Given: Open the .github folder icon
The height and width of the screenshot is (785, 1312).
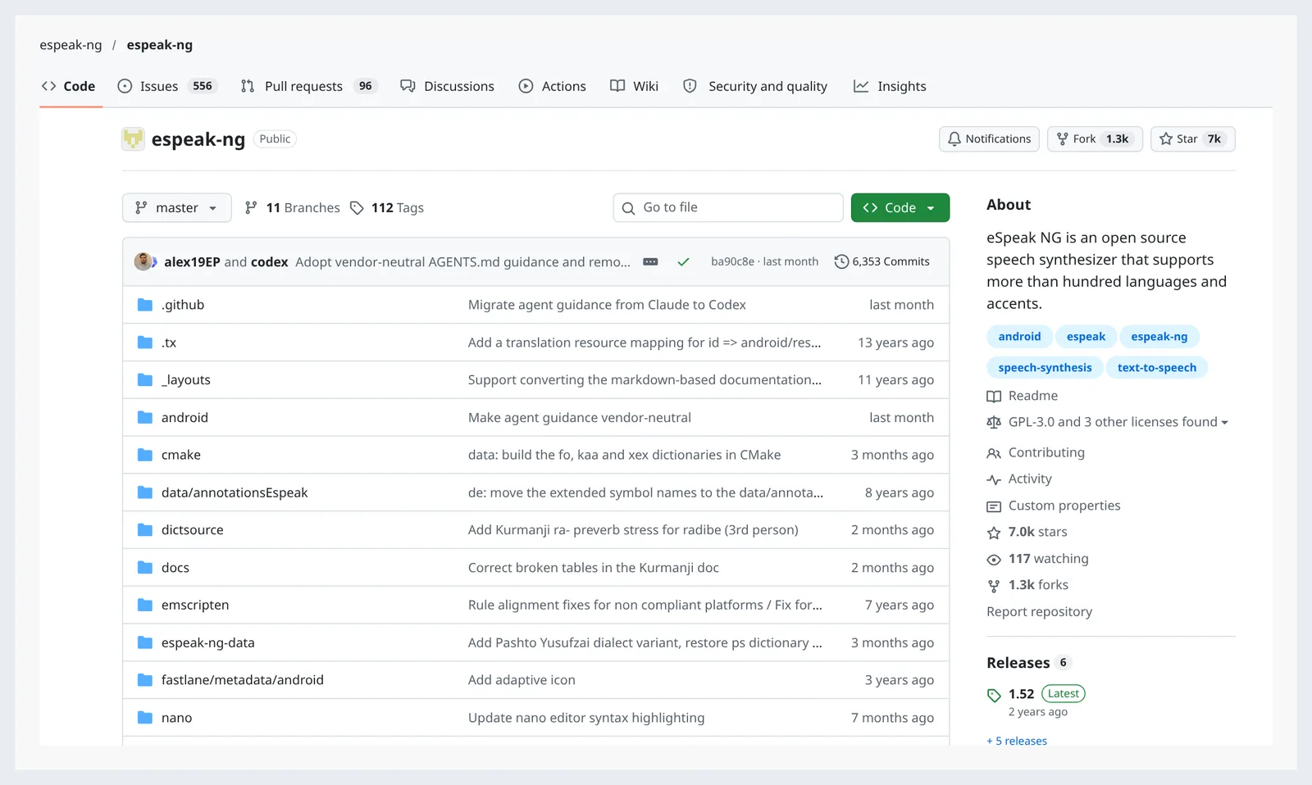Looking at the screenshot, I should (x=145, y=305).
